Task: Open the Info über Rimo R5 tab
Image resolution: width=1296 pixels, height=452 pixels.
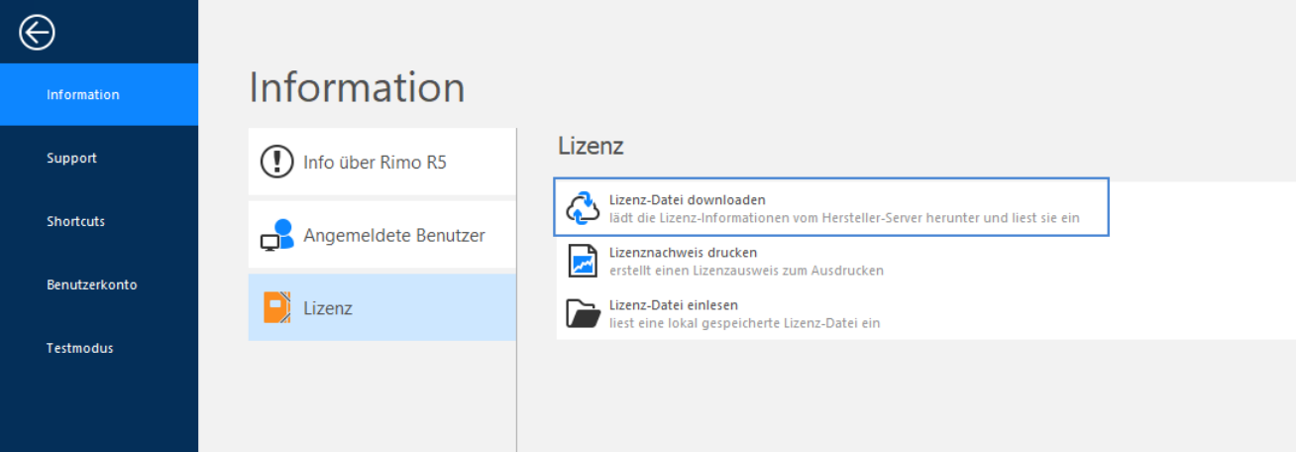Action: tap(382, 162)
